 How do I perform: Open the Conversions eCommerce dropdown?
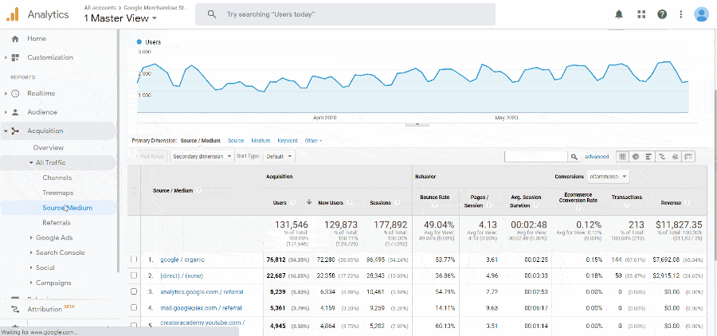(x=608, y=177)
